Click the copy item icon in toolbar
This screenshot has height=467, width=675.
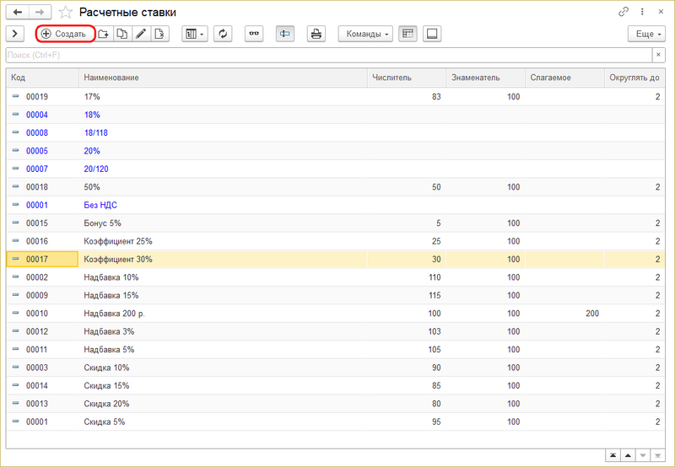click(x=122, y=34)
